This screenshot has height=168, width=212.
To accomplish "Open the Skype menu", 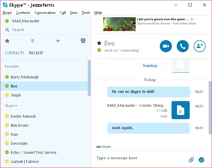I will point(7,13).
